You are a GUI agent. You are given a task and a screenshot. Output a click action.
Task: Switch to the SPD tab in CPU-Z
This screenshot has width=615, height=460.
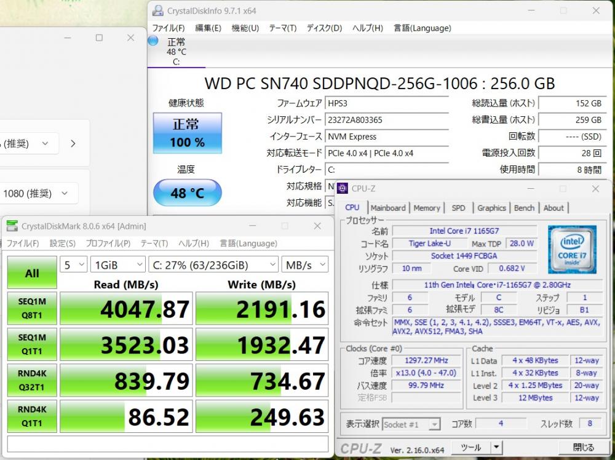pyautogui.click(x=458, y=208)
